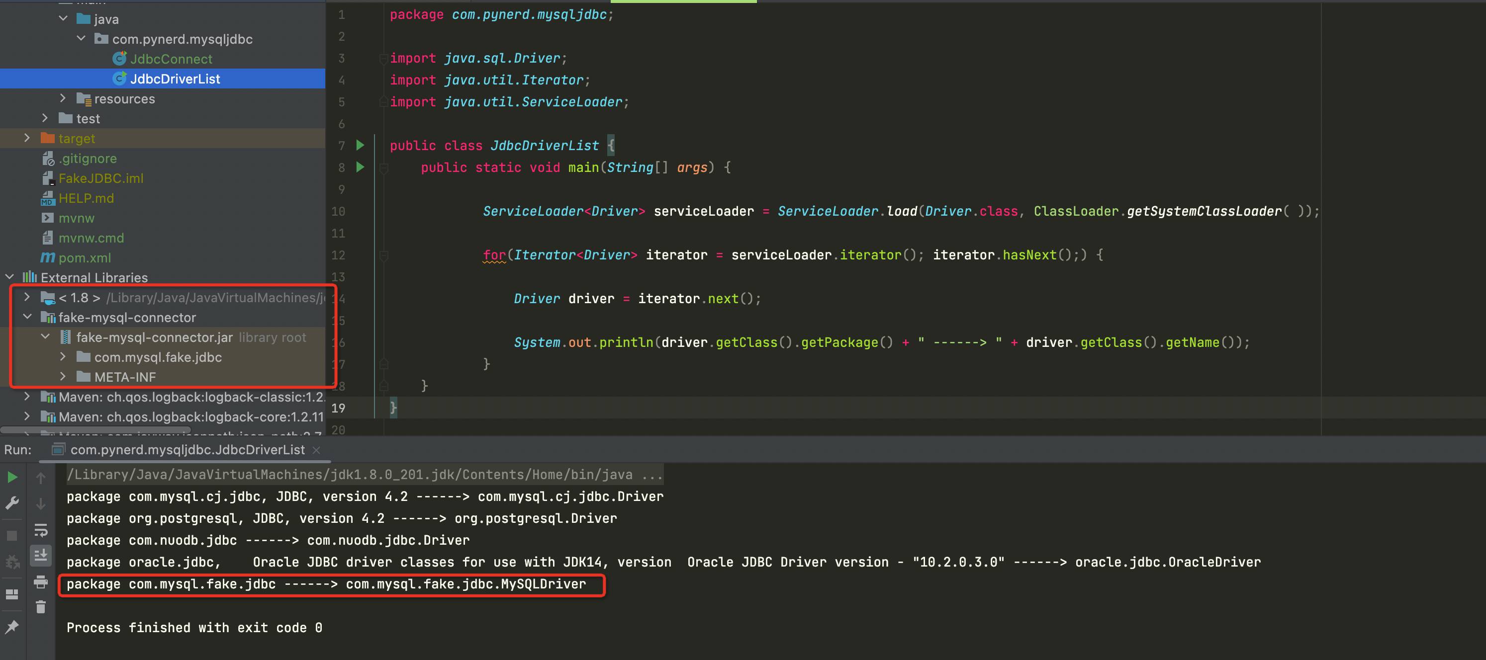
Task: Open run configuration wrench settings
Action: (x=12, y=503)
